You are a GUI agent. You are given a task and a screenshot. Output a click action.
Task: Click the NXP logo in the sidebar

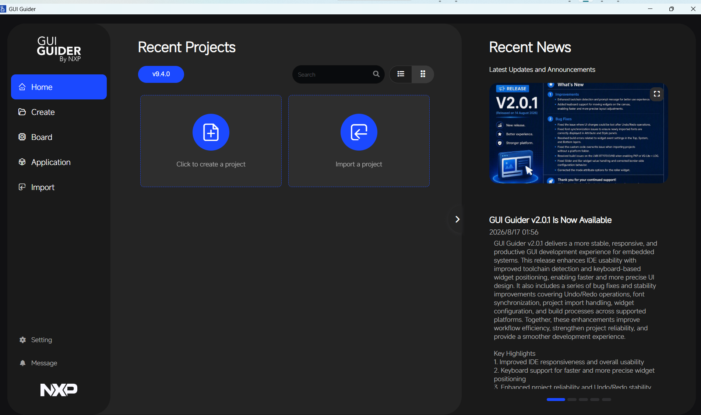[x=59, y=390]
